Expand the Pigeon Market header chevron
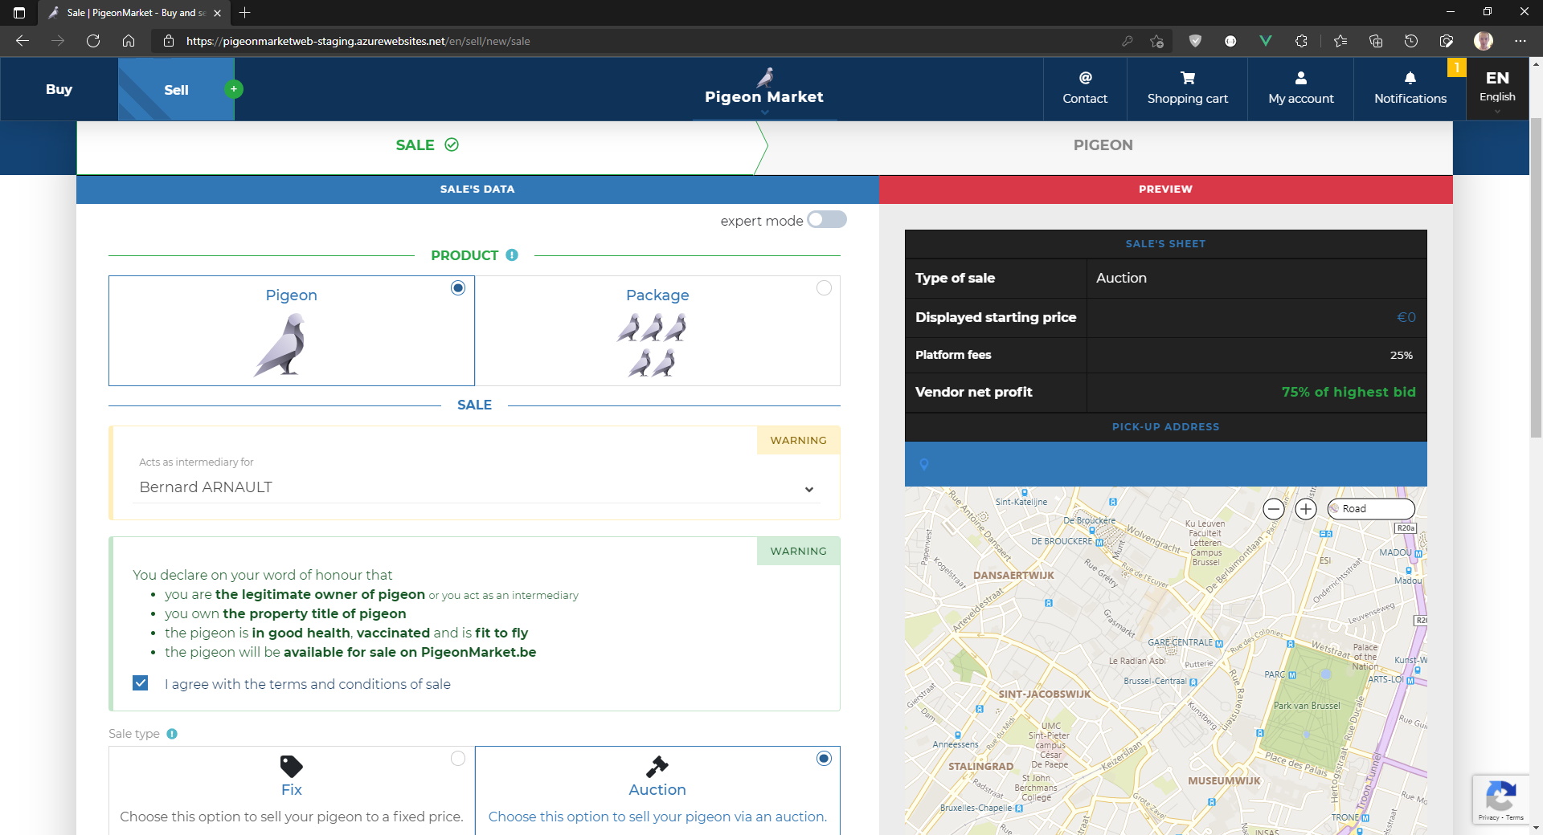1543x835 pixels. coord(764,112)
